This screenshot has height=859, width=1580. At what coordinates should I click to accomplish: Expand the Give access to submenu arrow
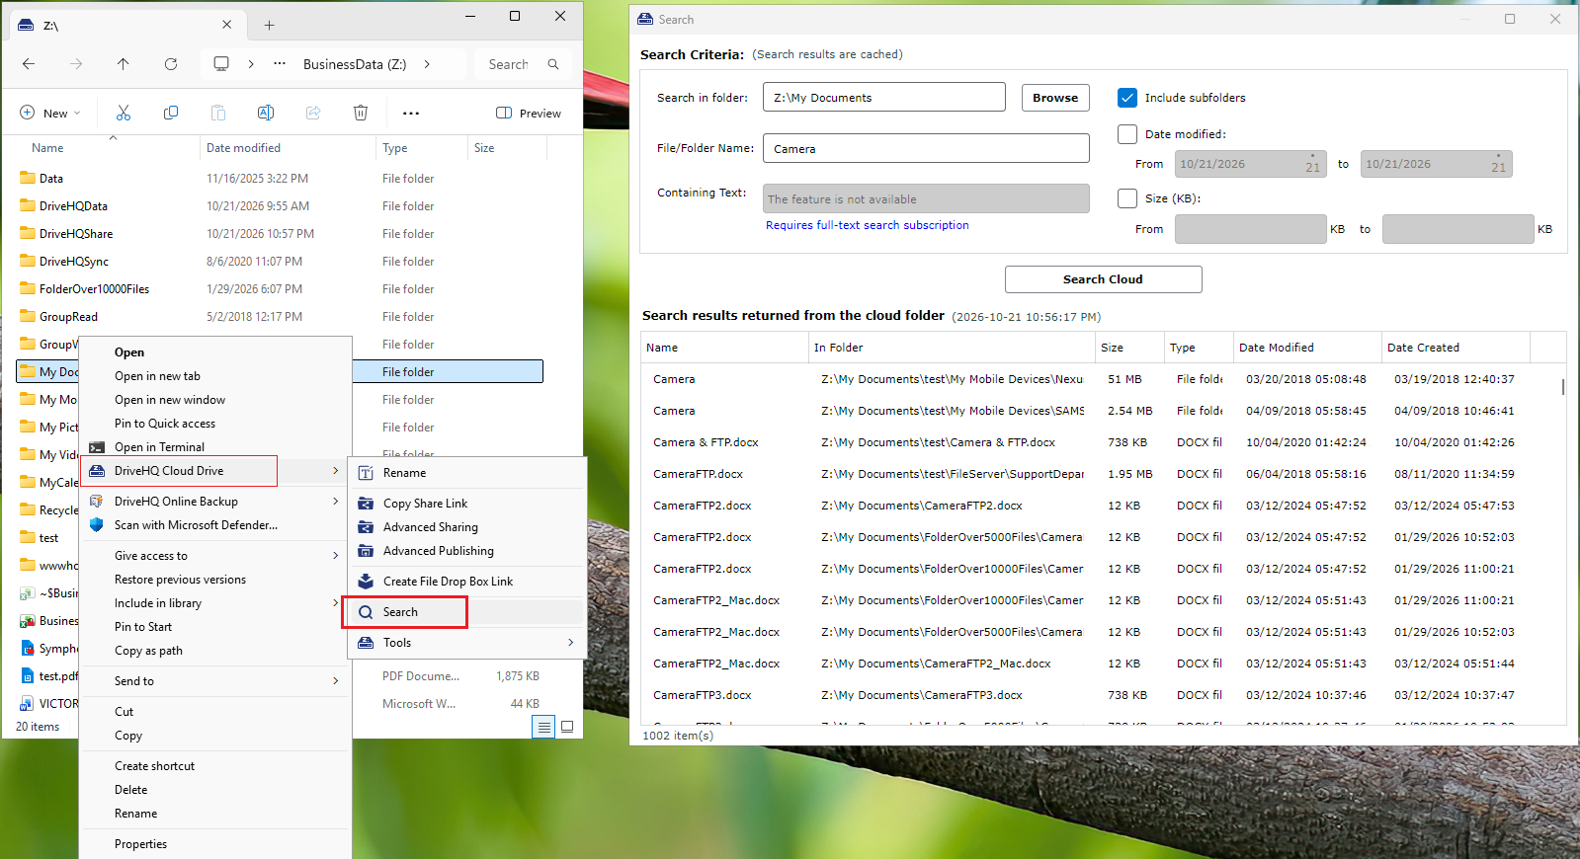[336, 556]
